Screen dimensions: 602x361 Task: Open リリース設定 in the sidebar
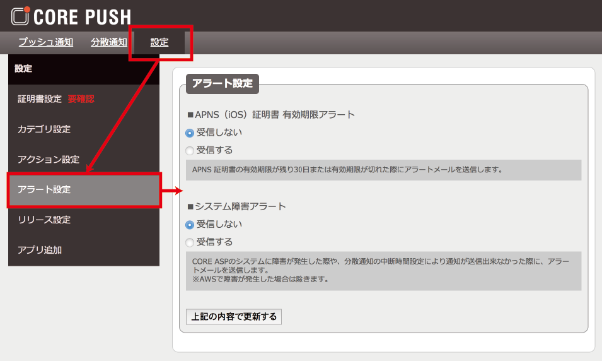[44, 220]
